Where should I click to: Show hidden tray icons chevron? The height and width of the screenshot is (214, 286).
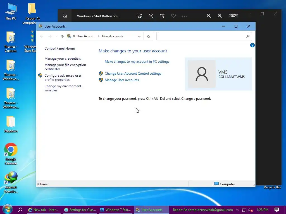(237, 210)
